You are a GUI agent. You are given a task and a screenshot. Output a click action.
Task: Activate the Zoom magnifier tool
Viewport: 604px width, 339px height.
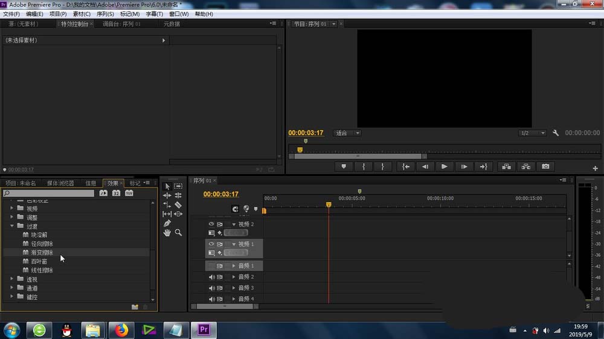[178, 232]
